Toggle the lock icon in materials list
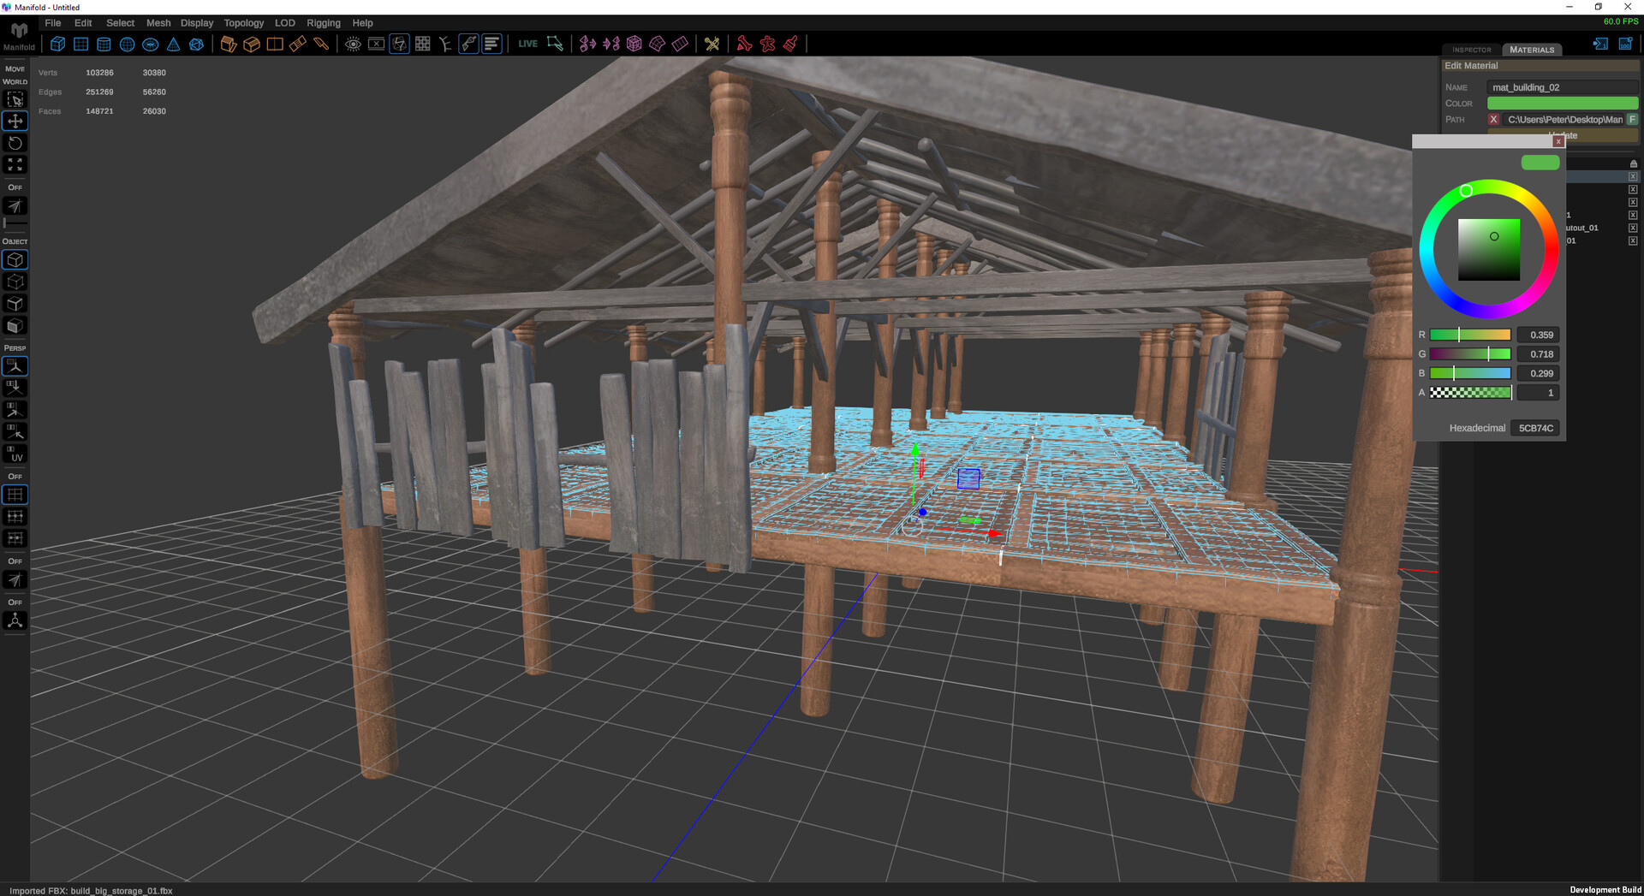The height and width of the screenshot is (896, 1644). click(x=1634, y=162)
